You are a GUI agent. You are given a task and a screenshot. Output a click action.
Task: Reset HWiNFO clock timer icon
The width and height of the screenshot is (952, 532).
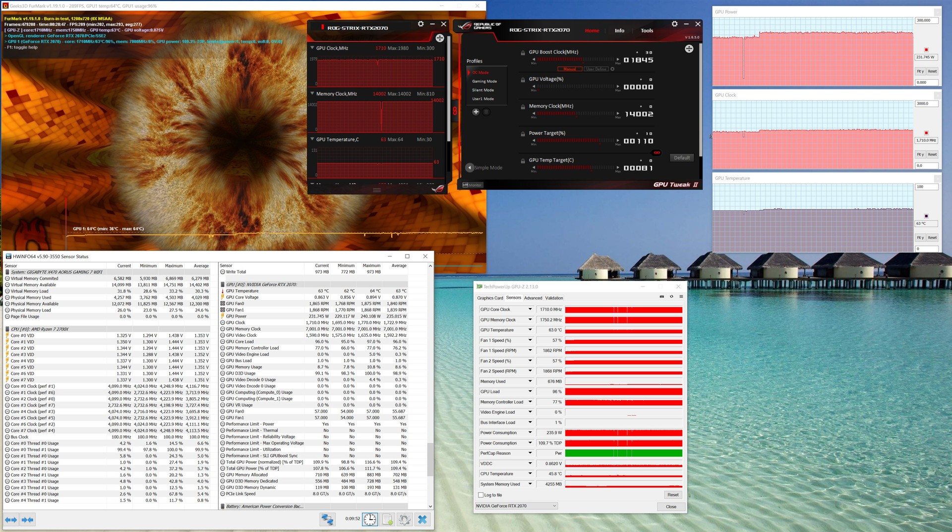click(x=370, y=519)
